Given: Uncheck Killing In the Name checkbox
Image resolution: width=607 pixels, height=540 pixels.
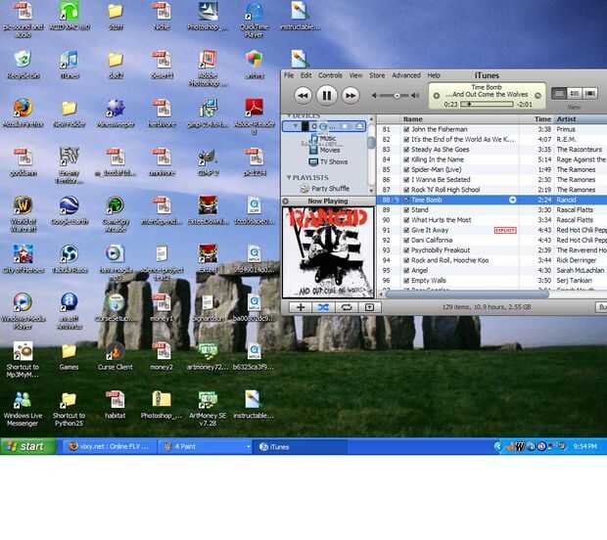Looking at the screenshot, I should tap(406, 159).
